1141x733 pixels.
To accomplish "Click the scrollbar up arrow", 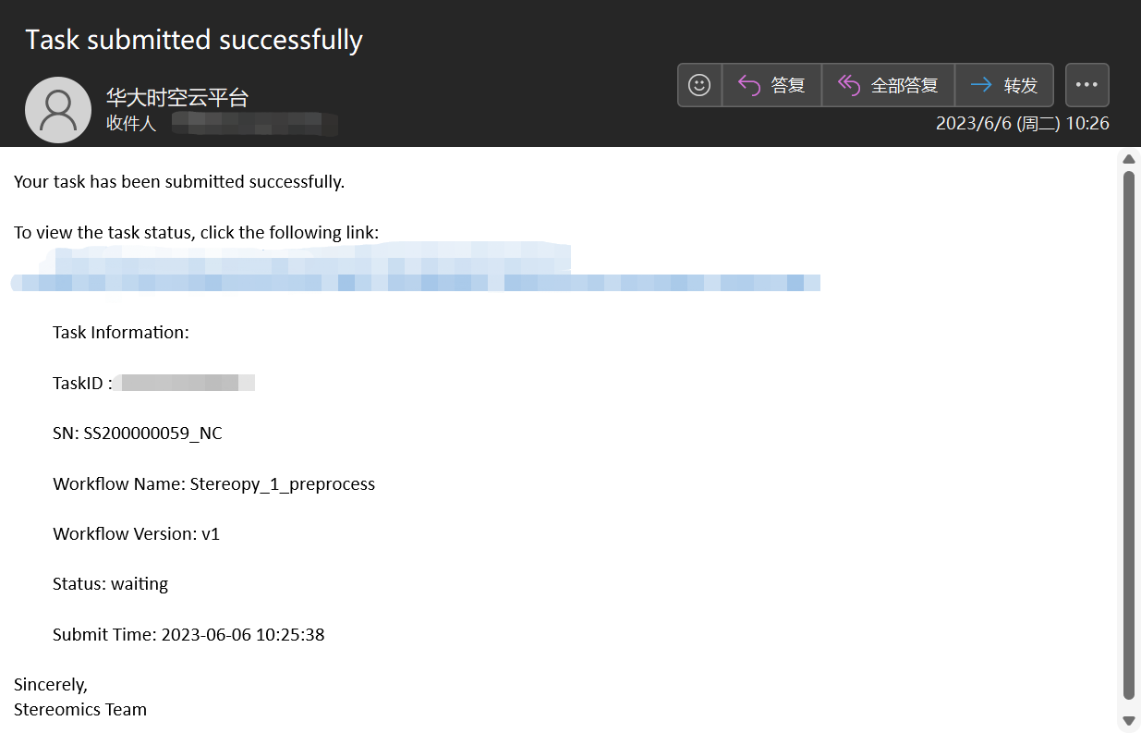I will tap(1128, 159).
